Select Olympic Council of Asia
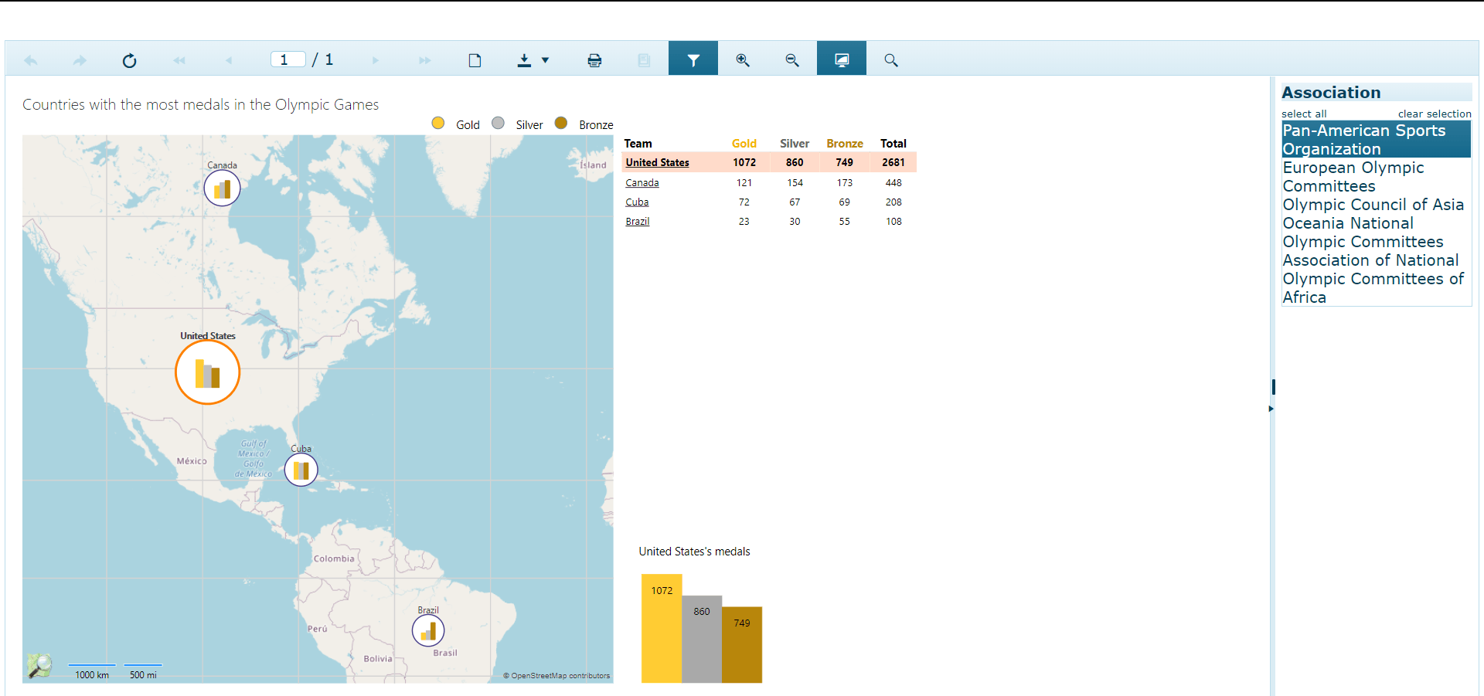Screen dimensions: 1484x696 point(1377,205)
